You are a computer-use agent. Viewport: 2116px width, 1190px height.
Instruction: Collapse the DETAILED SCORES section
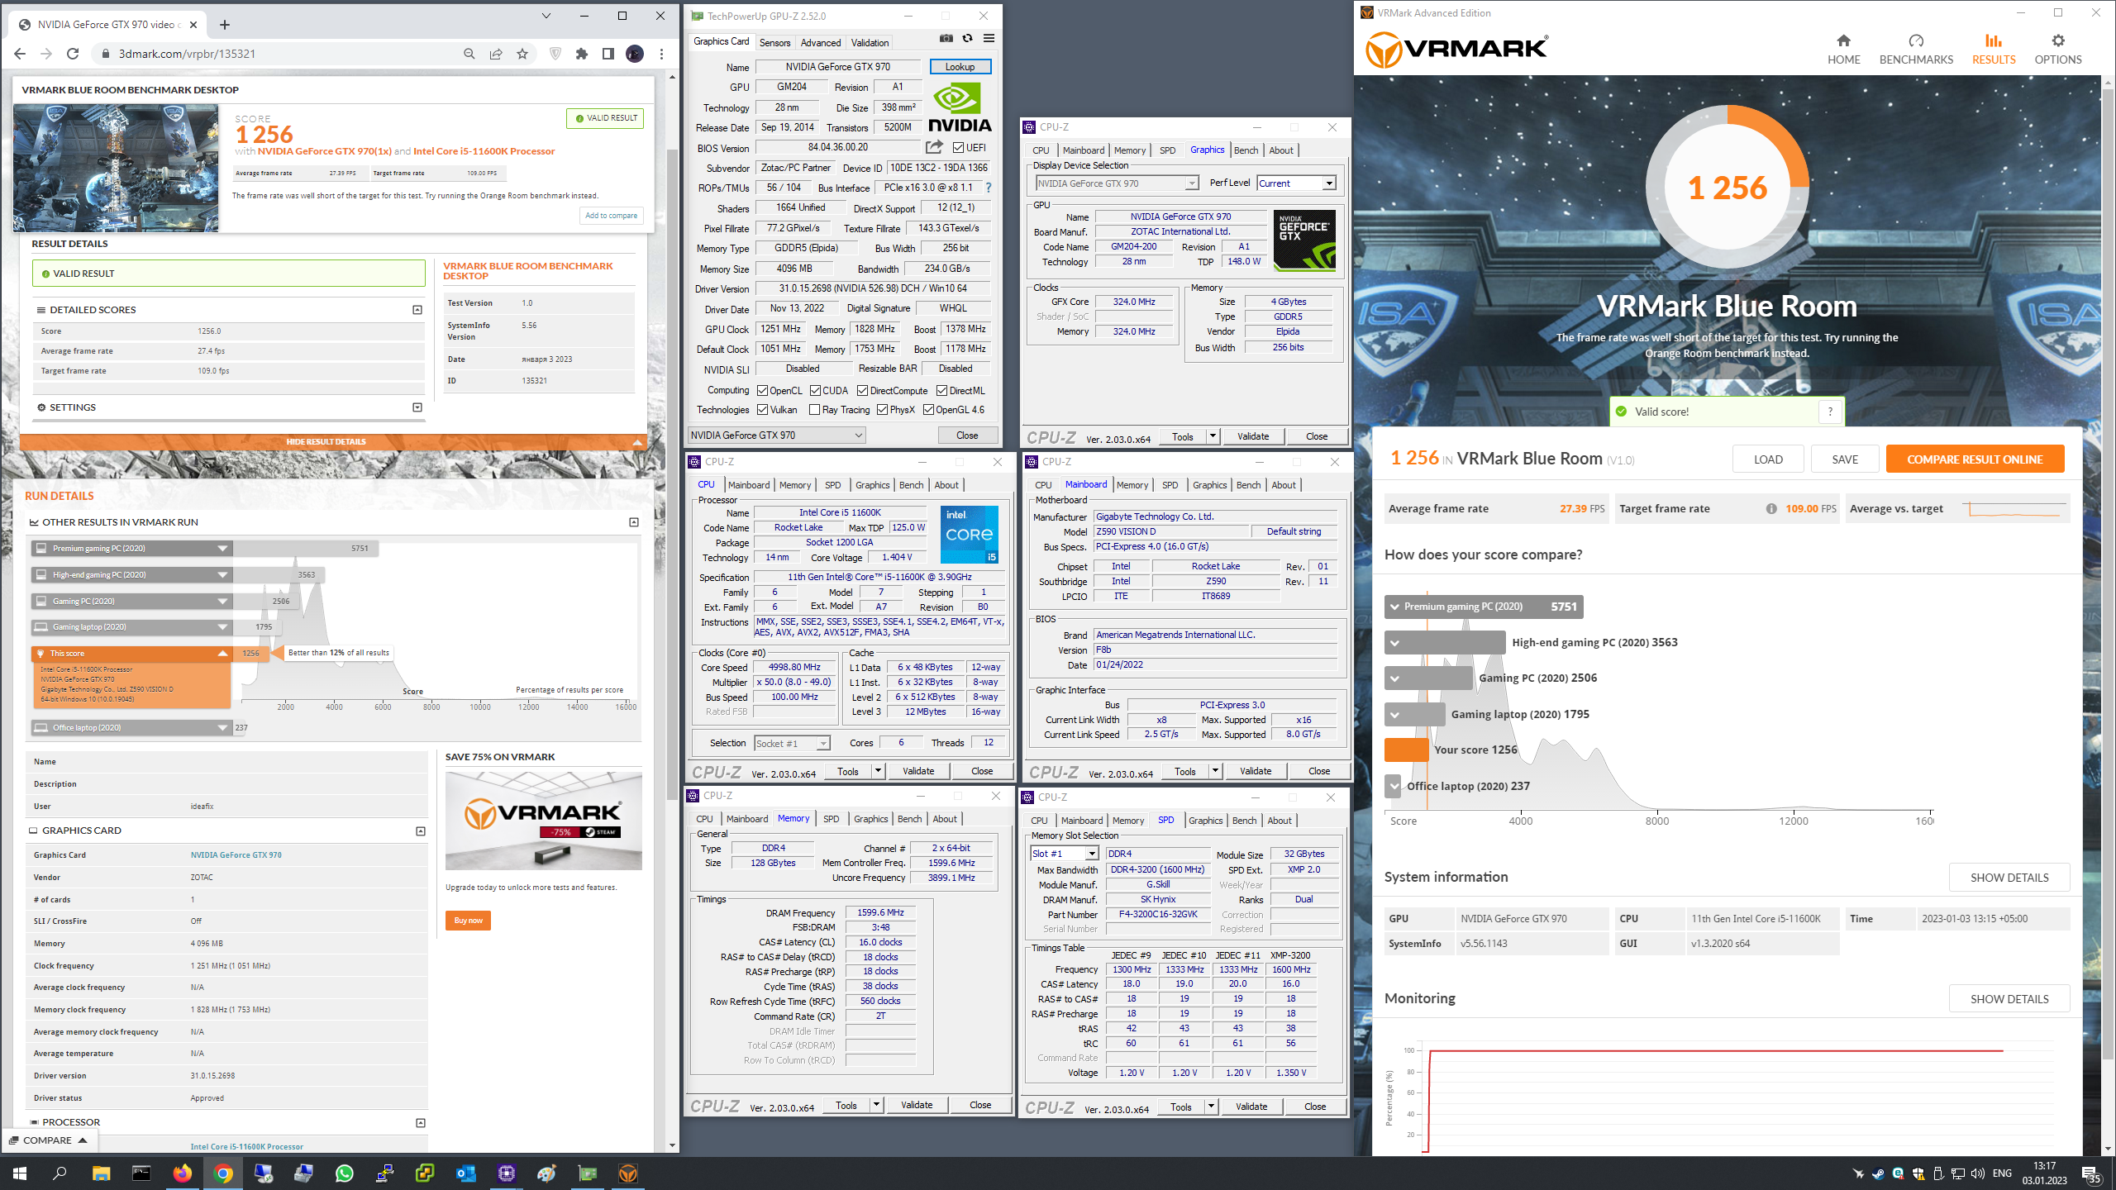[417, 310]
